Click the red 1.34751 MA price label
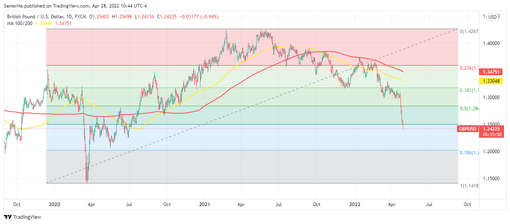Viewport: 510px width, 224px height. [492, 72]
